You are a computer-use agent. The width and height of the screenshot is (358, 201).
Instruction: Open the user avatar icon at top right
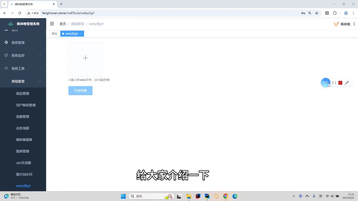[336, 24]
